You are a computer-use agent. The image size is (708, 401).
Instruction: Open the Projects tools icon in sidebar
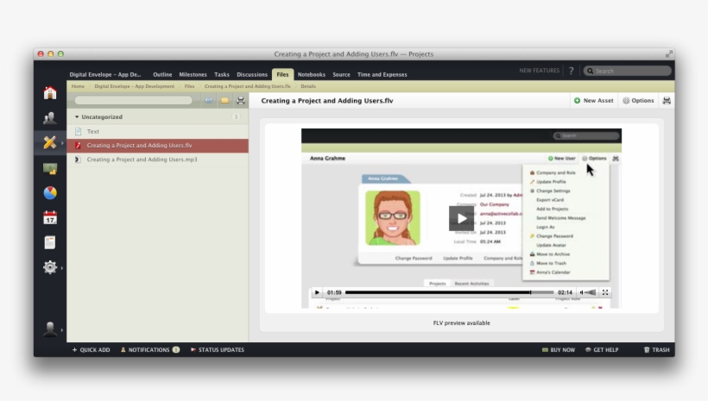point(50,142)
